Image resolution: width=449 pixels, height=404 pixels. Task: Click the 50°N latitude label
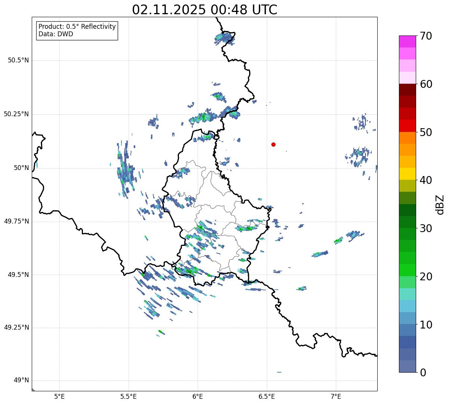[21, 168]
